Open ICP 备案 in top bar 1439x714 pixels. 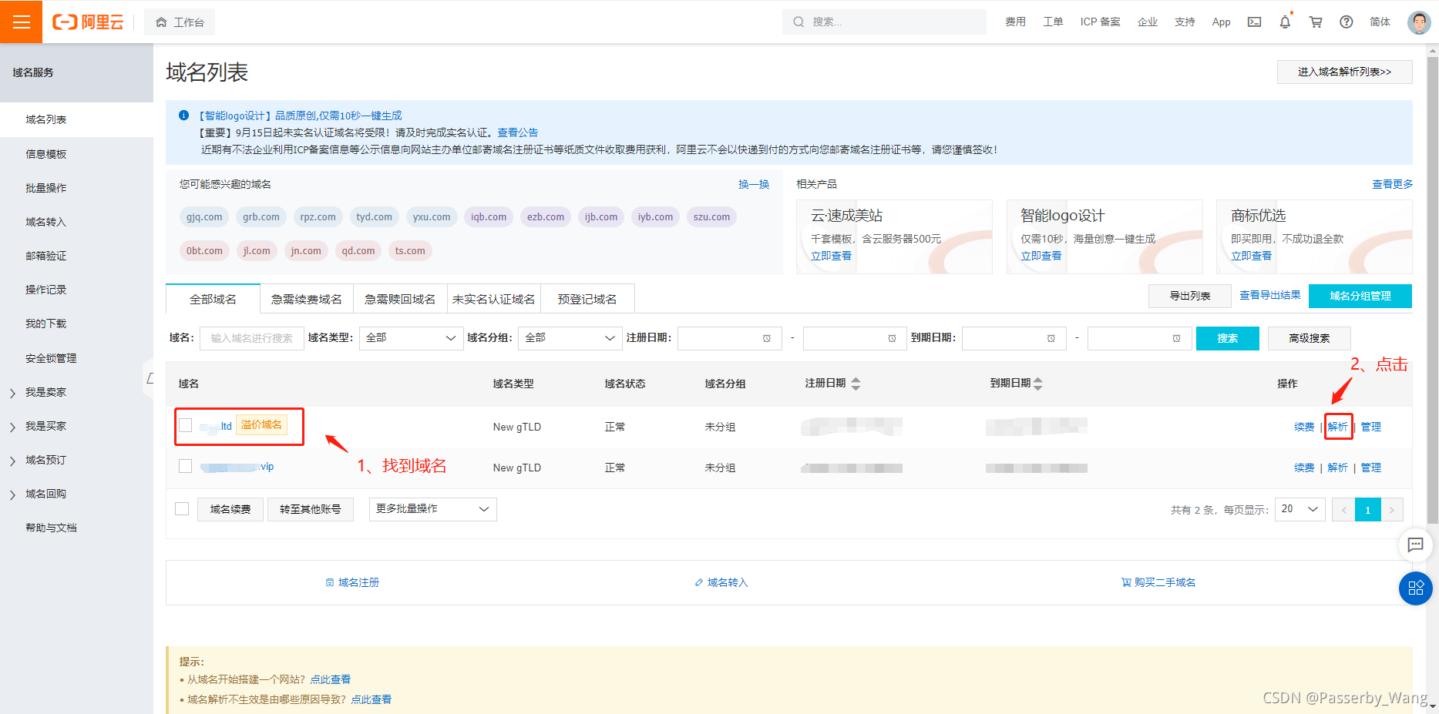(x=1101, y=22)
